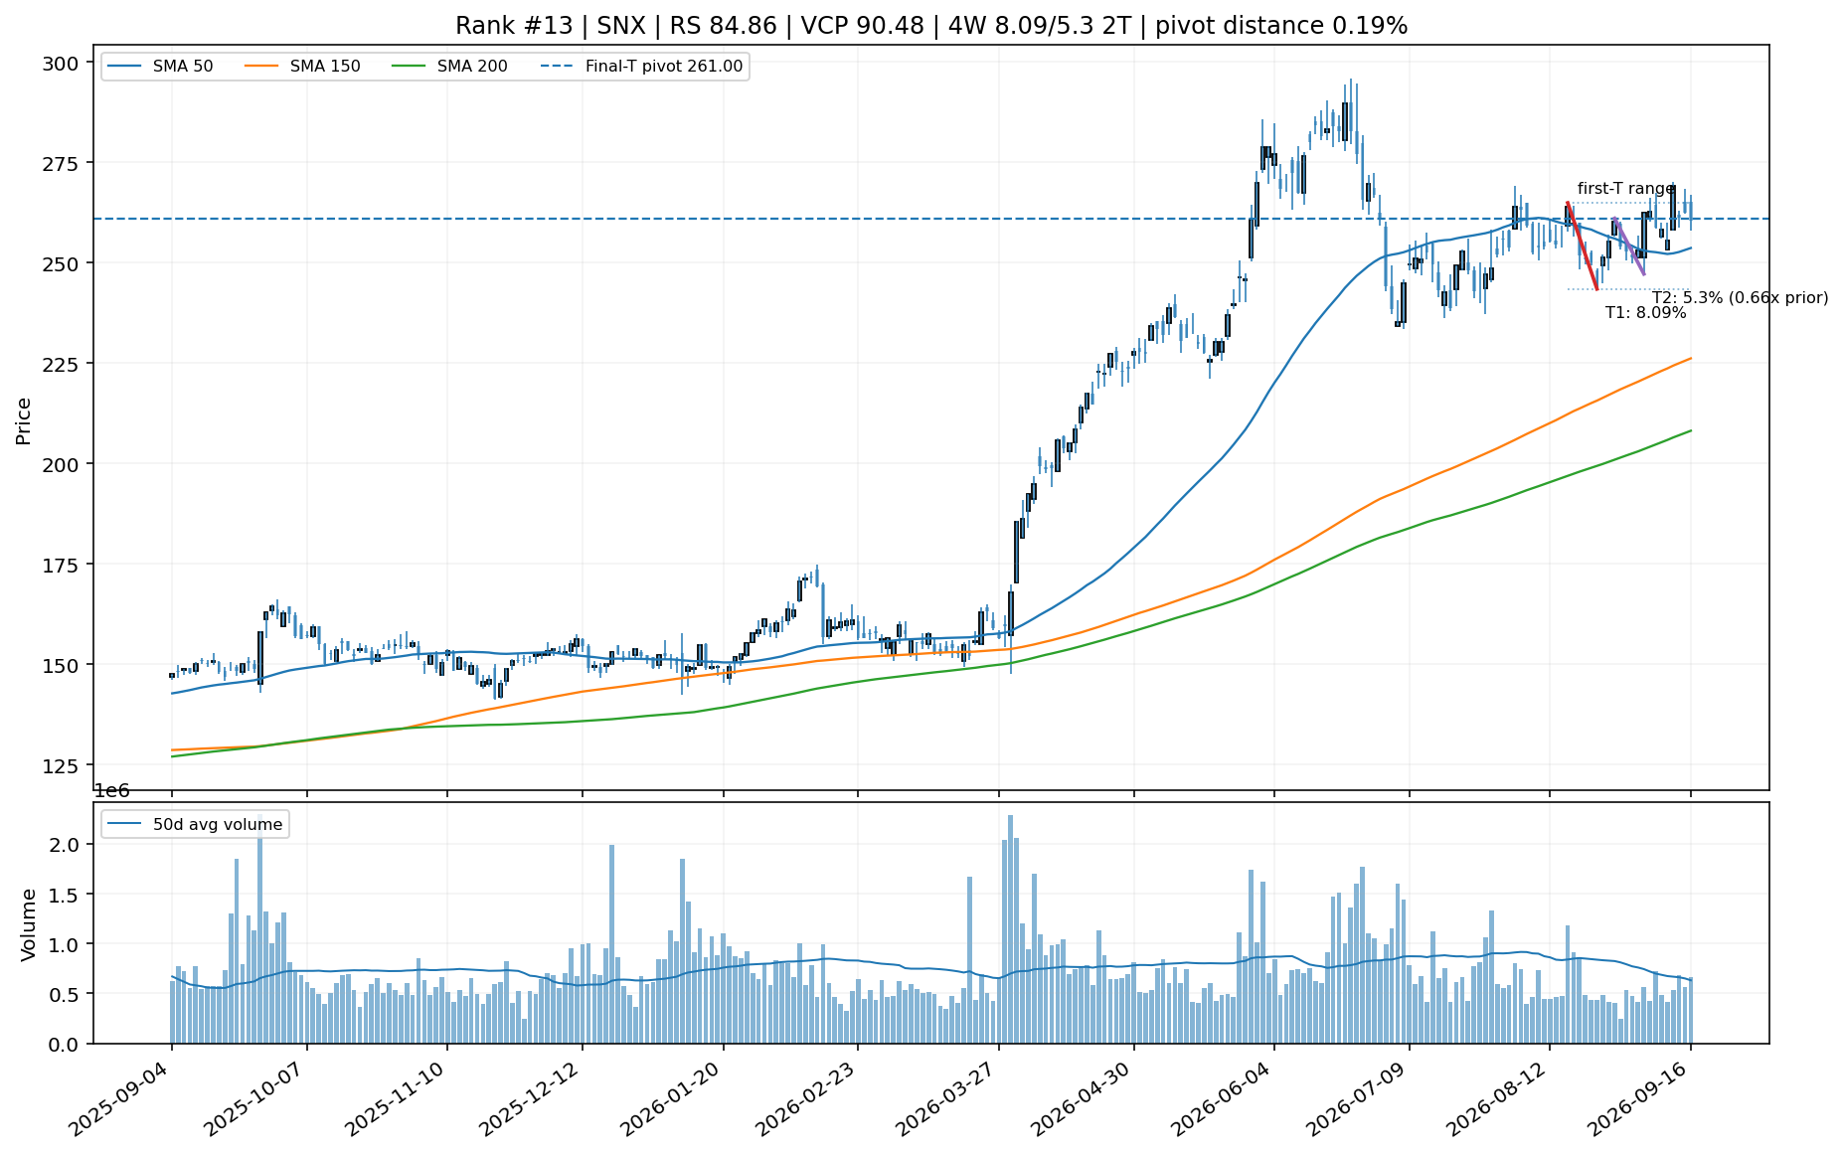Viewport: 1843px width, 1154px height.
Task: Click the 150 price tick label
Action: (x=63, y=665)
